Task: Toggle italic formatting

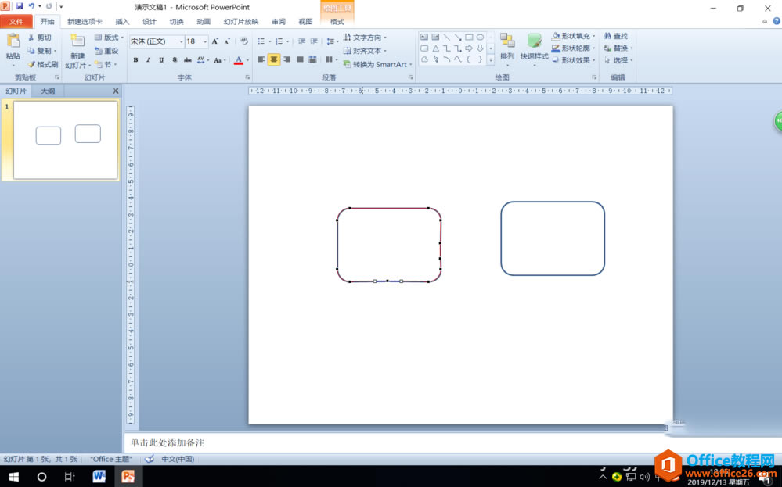Action: [148, 59]
